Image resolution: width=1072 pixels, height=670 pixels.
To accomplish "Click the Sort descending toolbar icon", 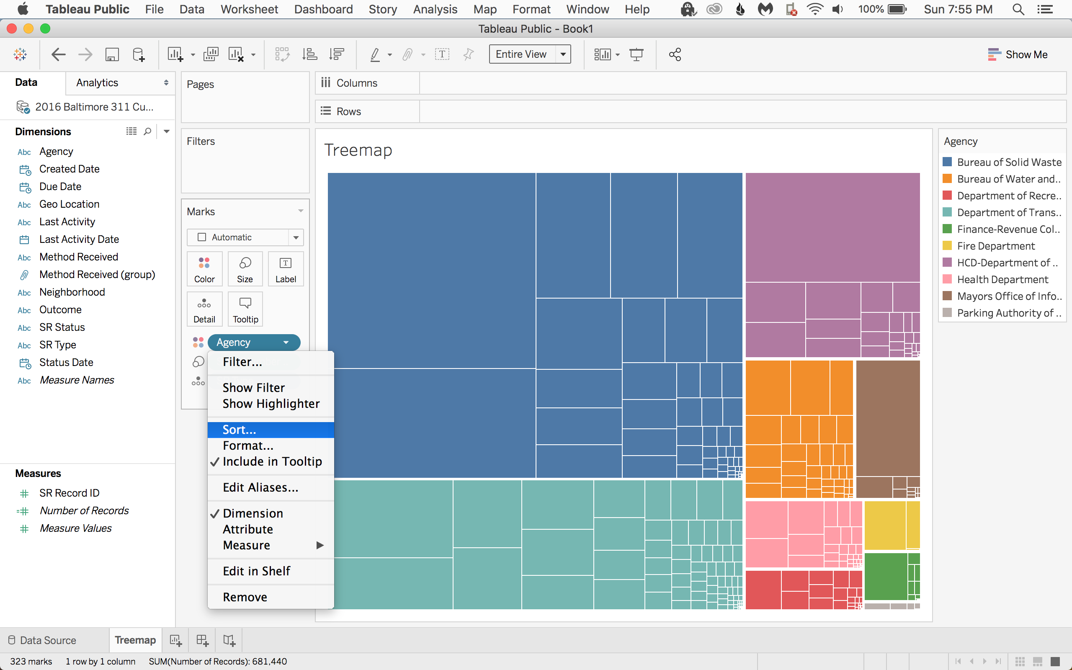I will tap(337, 54).
